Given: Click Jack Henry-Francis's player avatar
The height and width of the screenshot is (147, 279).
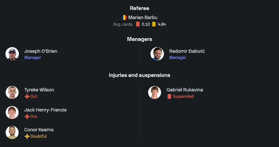Looking at the screenshot, I should [x=12, y=112].
